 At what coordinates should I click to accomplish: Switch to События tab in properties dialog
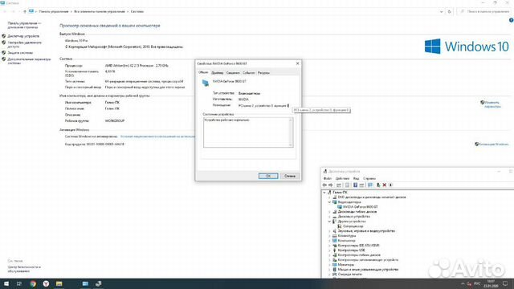(249, 73)
